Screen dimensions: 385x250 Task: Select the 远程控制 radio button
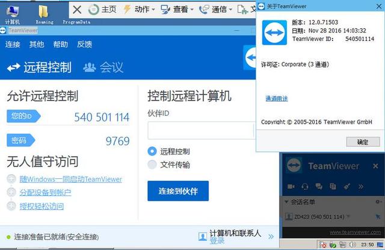pyautogui.click(x=152, y=151)
